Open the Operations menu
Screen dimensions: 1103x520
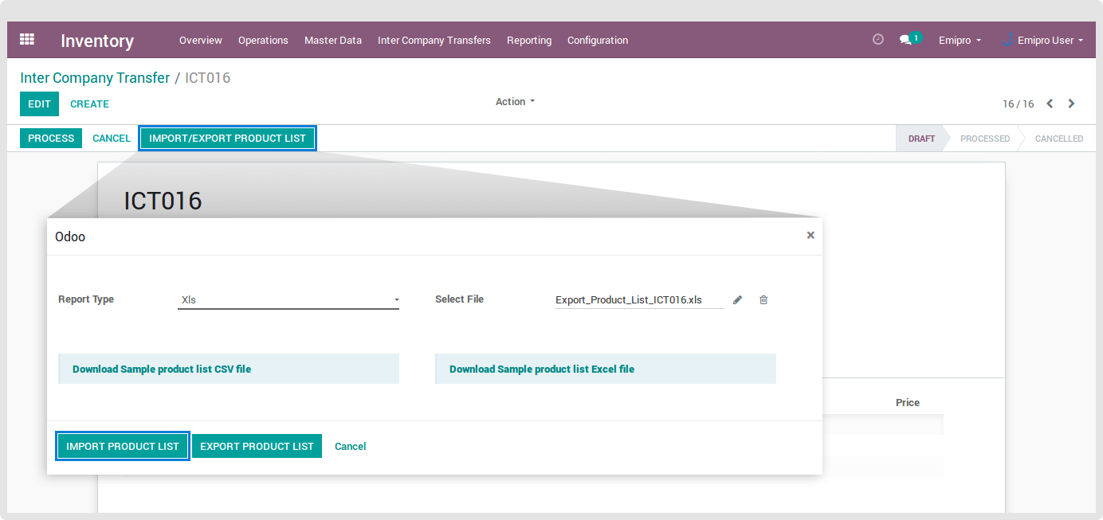(x=263, y=40)
